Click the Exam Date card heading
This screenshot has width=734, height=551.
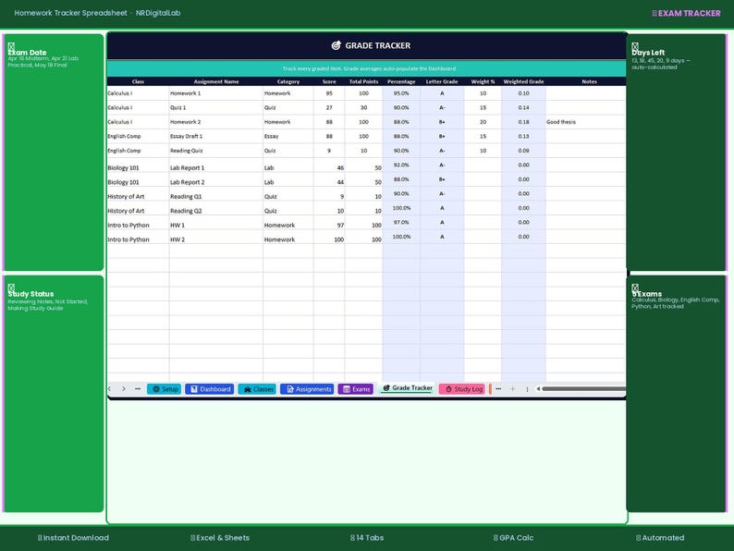(x=27, y=53)
